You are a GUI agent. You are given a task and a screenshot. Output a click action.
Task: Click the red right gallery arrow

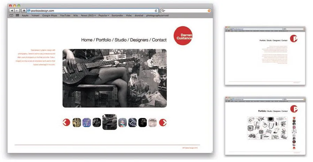[163, 122]
